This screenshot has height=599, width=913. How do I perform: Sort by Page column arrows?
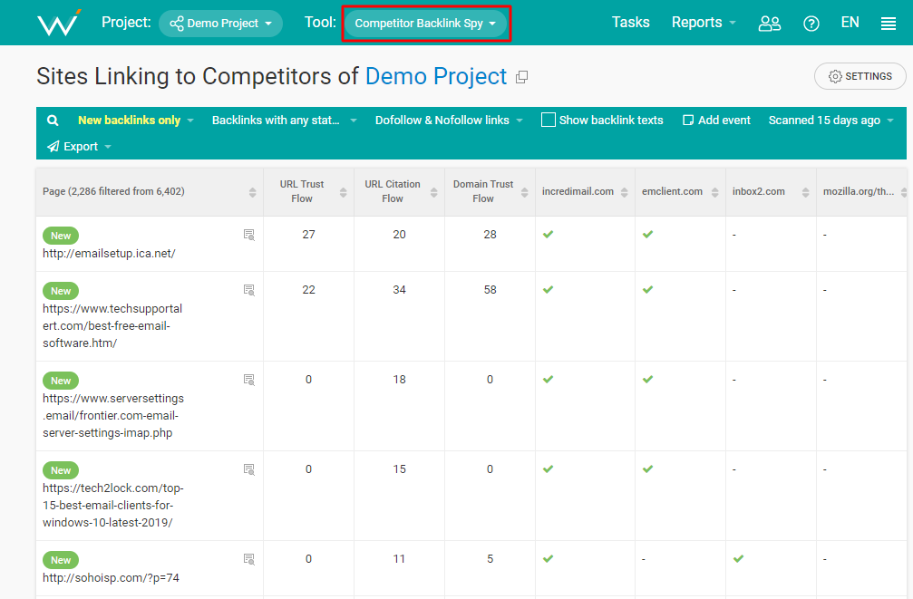[x=252, y=192]
